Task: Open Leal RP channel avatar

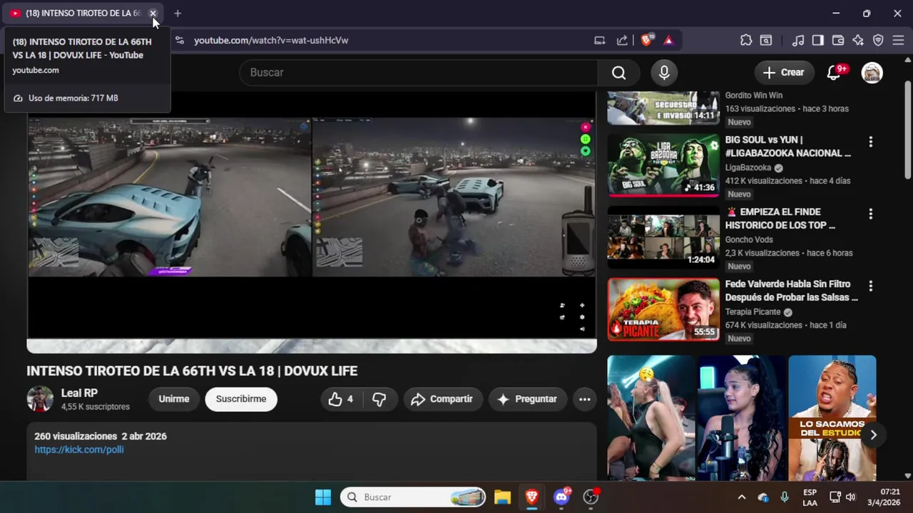Action: [40, 399]
